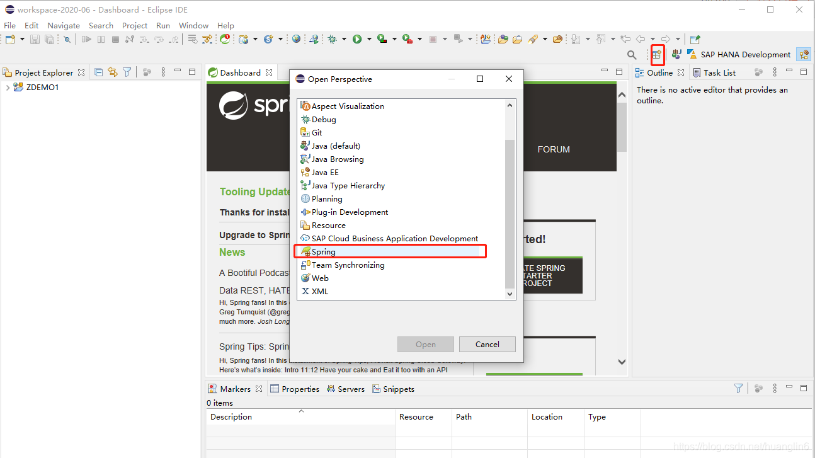Image resolution: width=815 pixels, height=458 pixels.
Task: Open the Project menu
Action: (x=135, y=26)
